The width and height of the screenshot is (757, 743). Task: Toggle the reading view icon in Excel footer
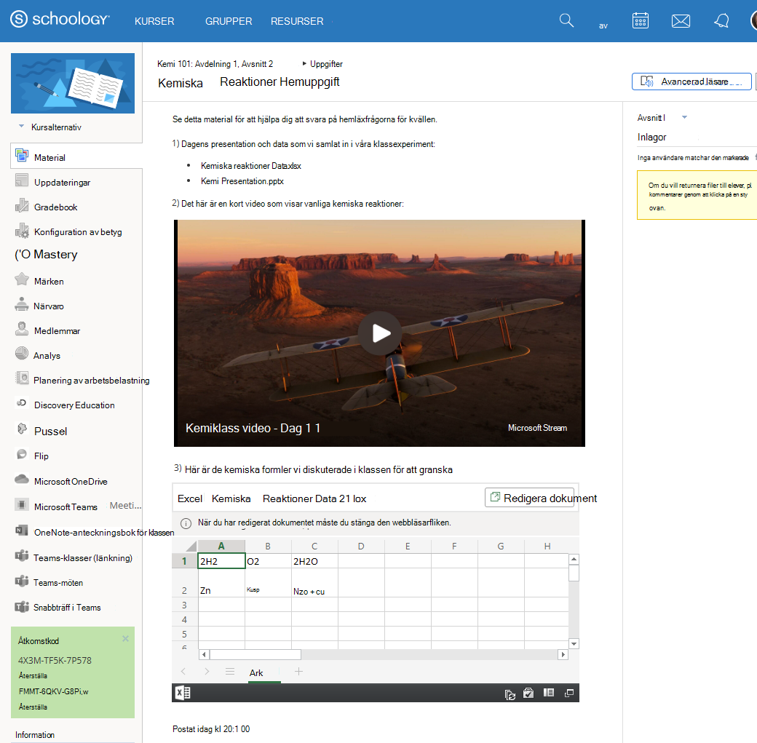point(548,693)
